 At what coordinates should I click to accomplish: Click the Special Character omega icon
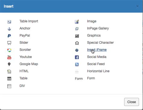coord(77,43)
